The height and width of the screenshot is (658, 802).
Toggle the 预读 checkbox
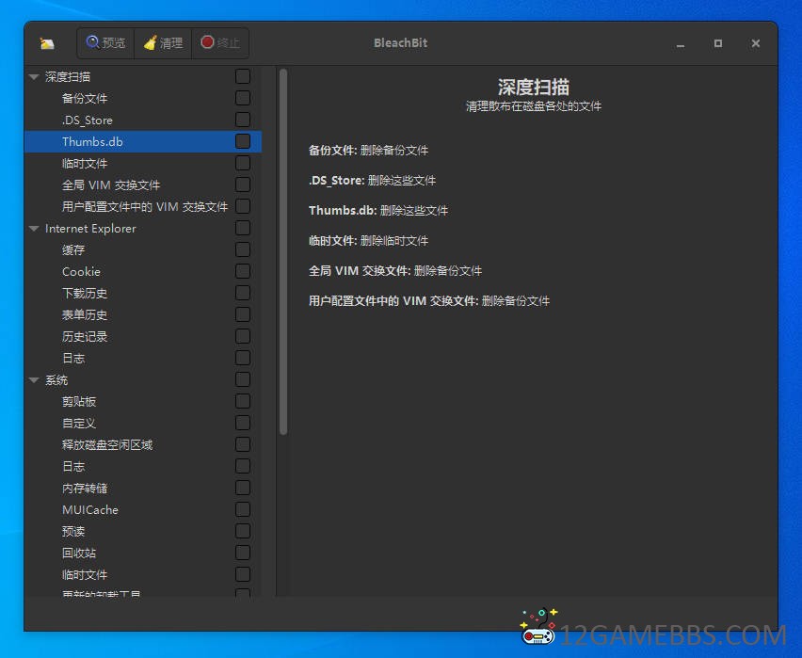point(243,531)
